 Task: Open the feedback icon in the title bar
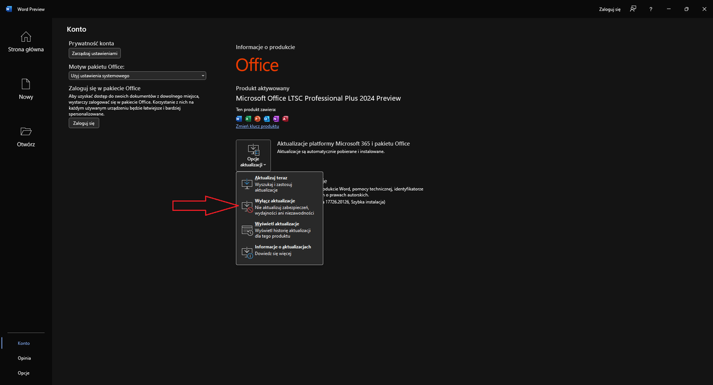click(633, 9)
